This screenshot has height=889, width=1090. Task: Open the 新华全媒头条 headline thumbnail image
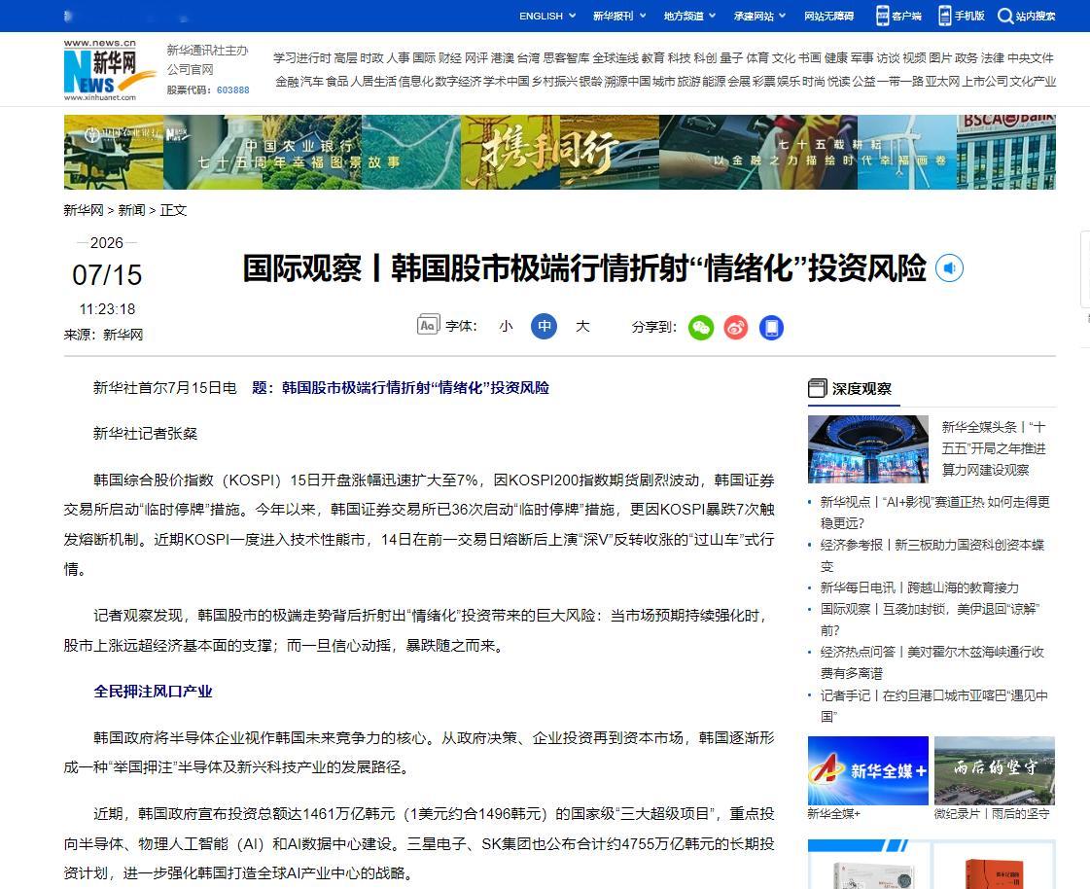[868, 448]
